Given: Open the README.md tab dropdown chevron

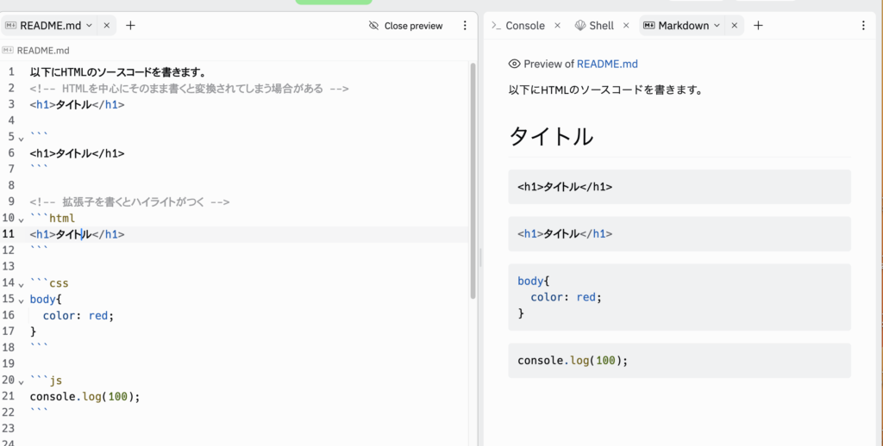Looking at the screenshot, I should (89, 25).
